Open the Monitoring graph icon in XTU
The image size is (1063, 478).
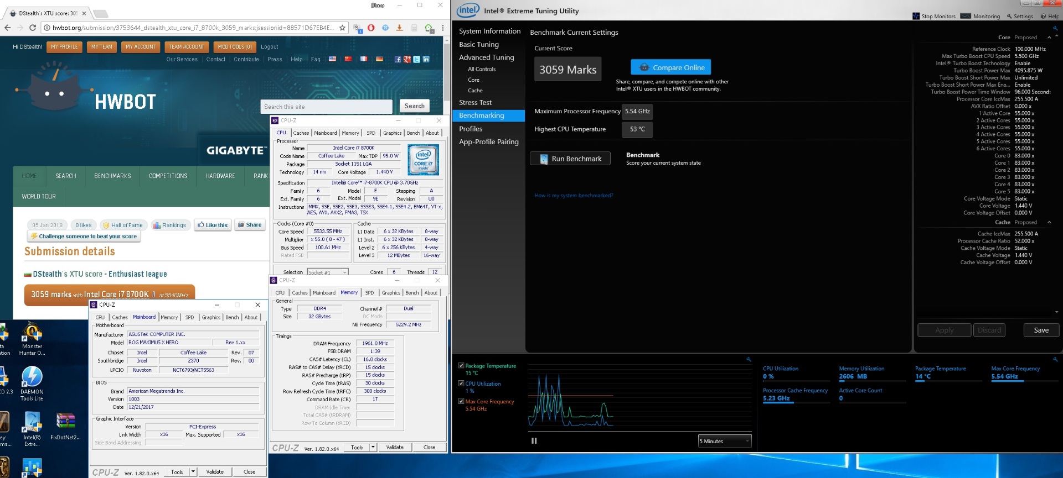(x=966, y=16)
